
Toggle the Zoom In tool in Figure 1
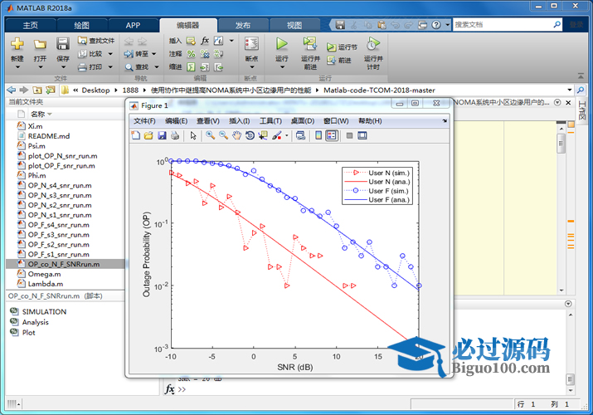coord(211,135)
